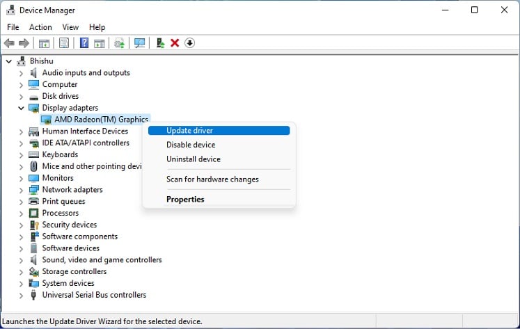This screenshot has height=329, width=520.
Task: Select the IDE ATA/ATAPI controllers label
Action: [x=86, y=143]
